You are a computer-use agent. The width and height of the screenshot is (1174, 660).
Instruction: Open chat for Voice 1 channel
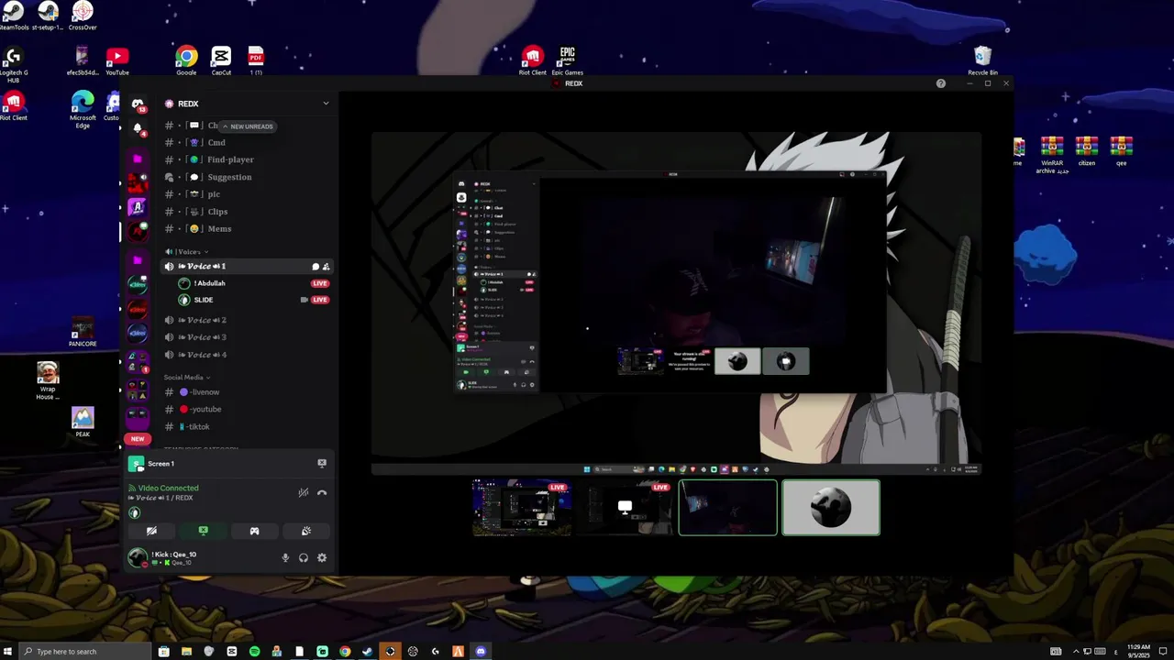(316, 267)
